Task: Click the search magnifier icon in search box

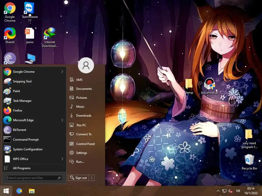Action: pos(59,178)
